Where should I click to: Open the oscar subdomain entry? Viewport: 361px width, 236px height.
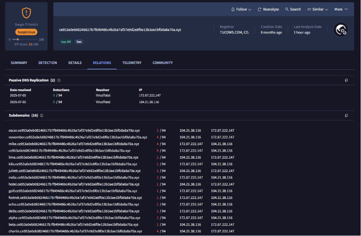(x=74, y=130)
